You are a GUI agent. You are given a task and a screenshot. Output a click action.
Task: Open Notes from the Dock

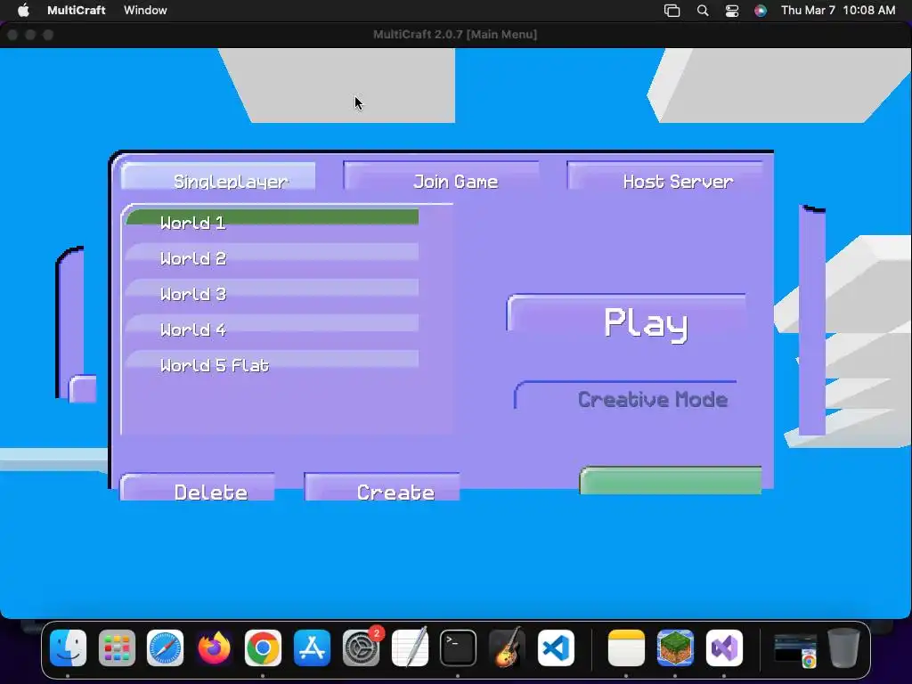(626, 648)
